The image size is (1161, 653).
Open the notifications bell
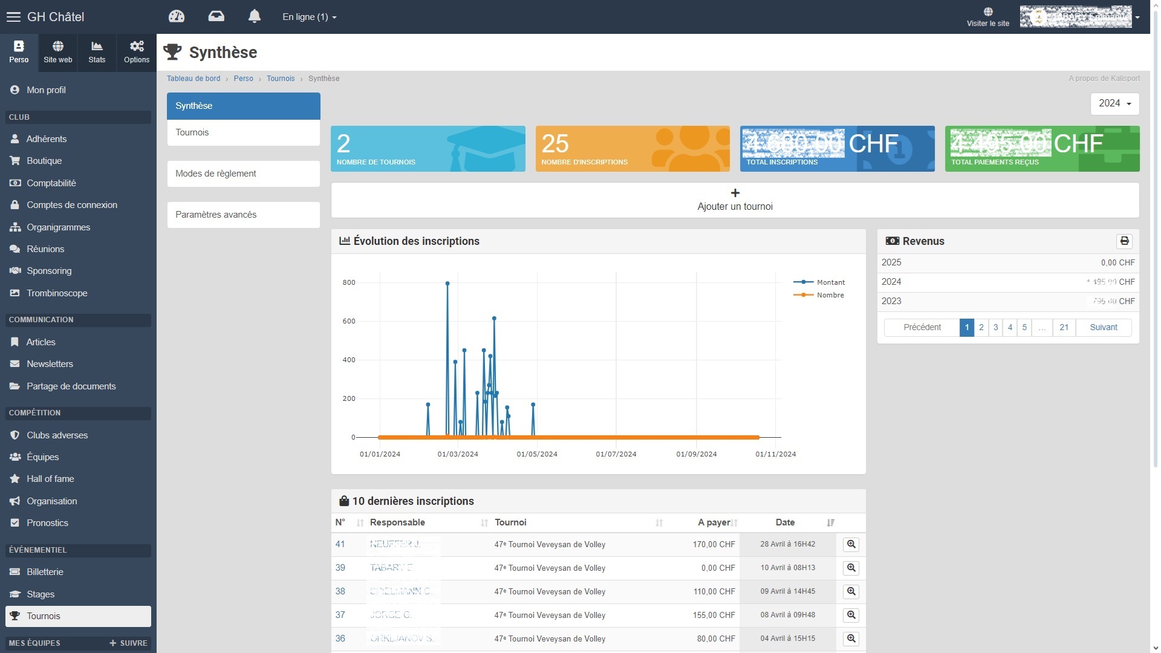pos(255,16)
